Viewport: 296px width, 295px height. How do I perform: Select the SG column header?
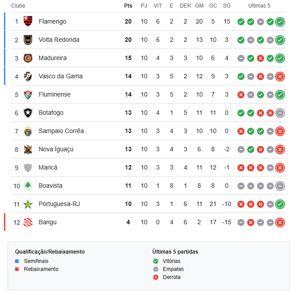coord(227,6)
